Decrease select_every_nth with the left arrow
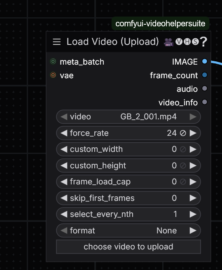Viewport: 222px width, 270px height. pyautogui.click(x=64, y=214)
